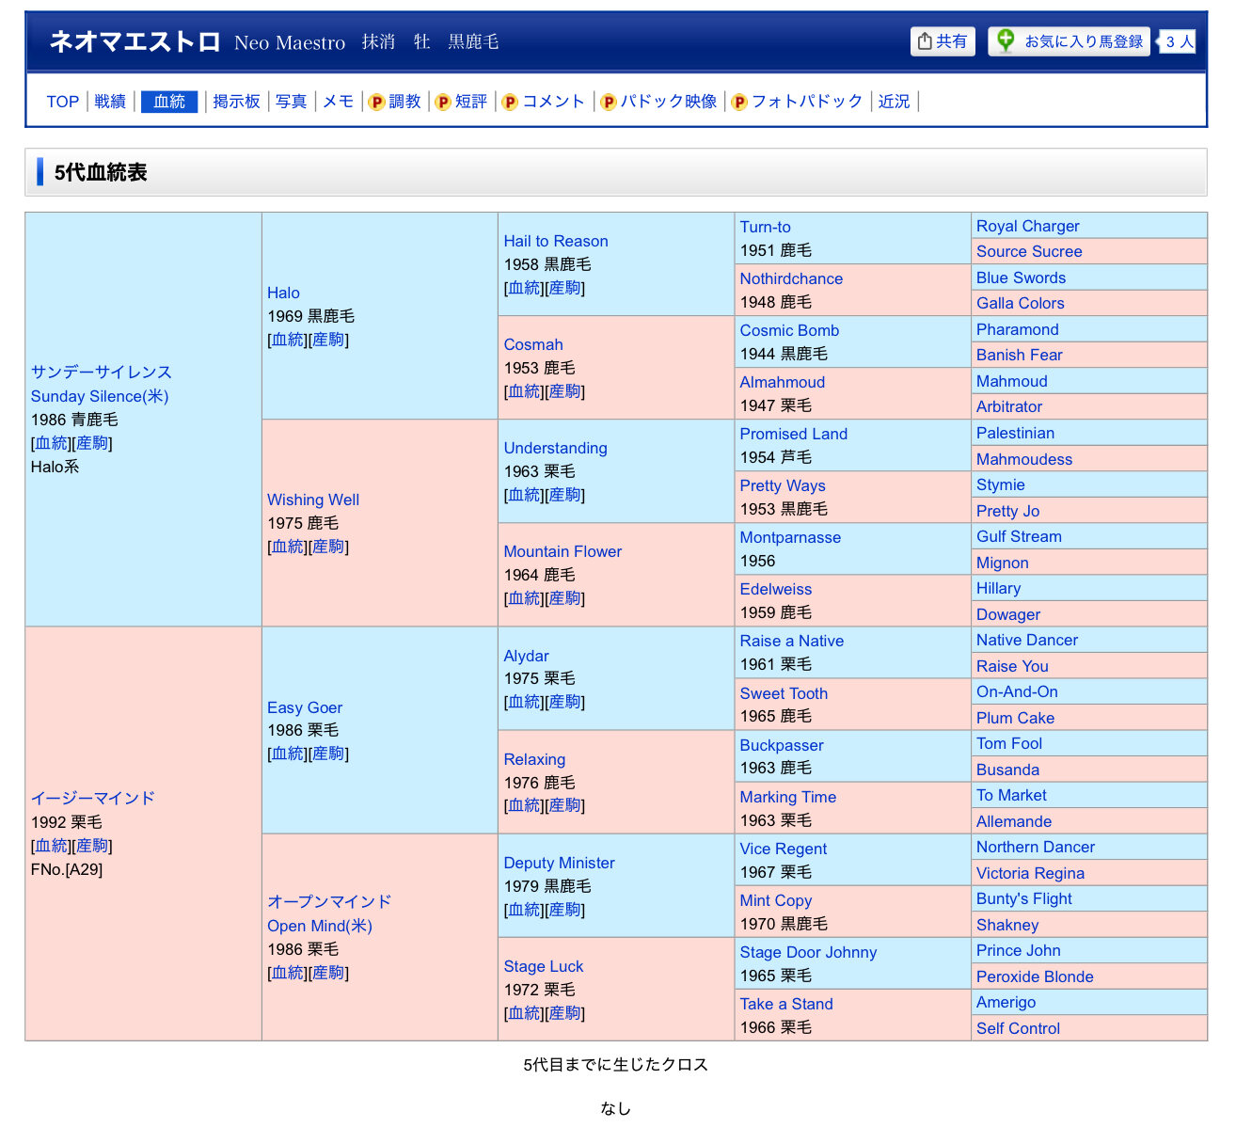
Task: Open the Easy Goer horse page
Action: (x=305, y=707)
